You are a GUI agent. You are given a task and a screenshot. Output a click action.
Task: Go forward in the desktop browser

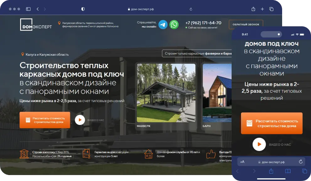tap(45, 9)
